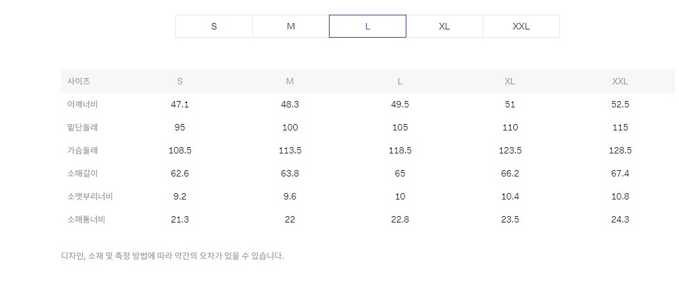
Task: Select the S size option button
Action: (214, 26)
